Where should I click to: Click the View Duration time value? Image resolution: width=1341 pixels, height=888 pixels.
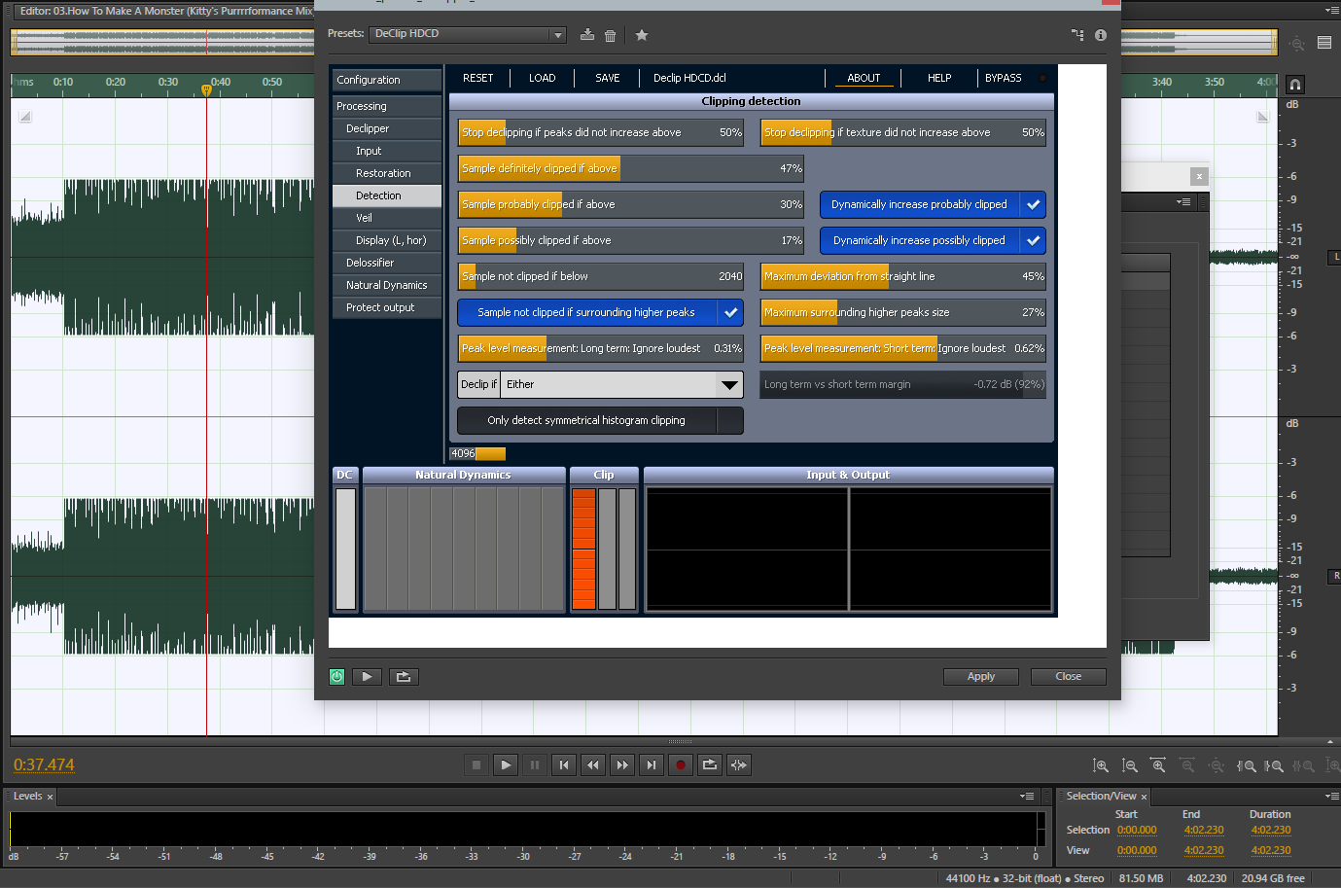click(1271, 851)
